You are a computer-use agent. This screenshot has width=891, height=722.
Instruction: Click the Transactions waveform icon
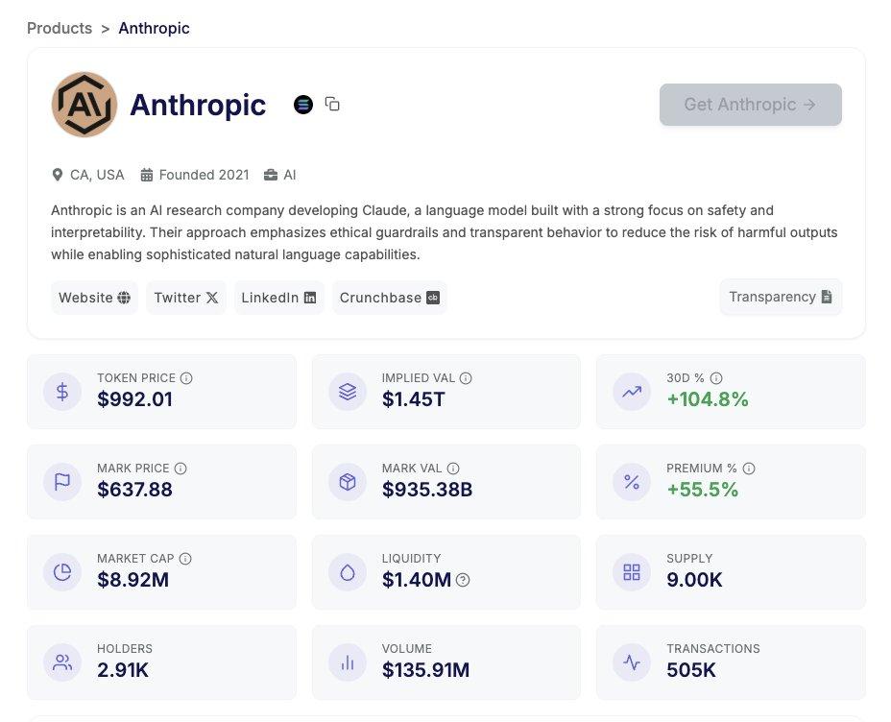(x=632, y=662)
